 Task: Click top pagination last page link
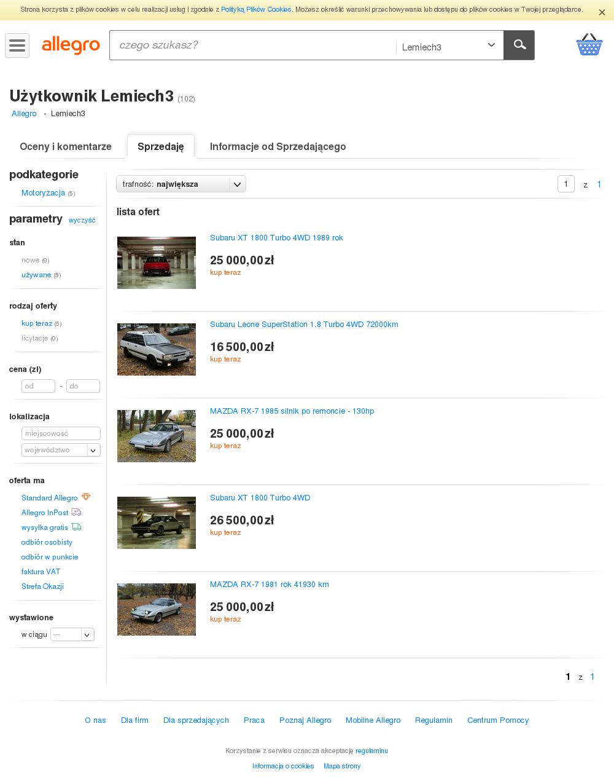pos(599,184)
